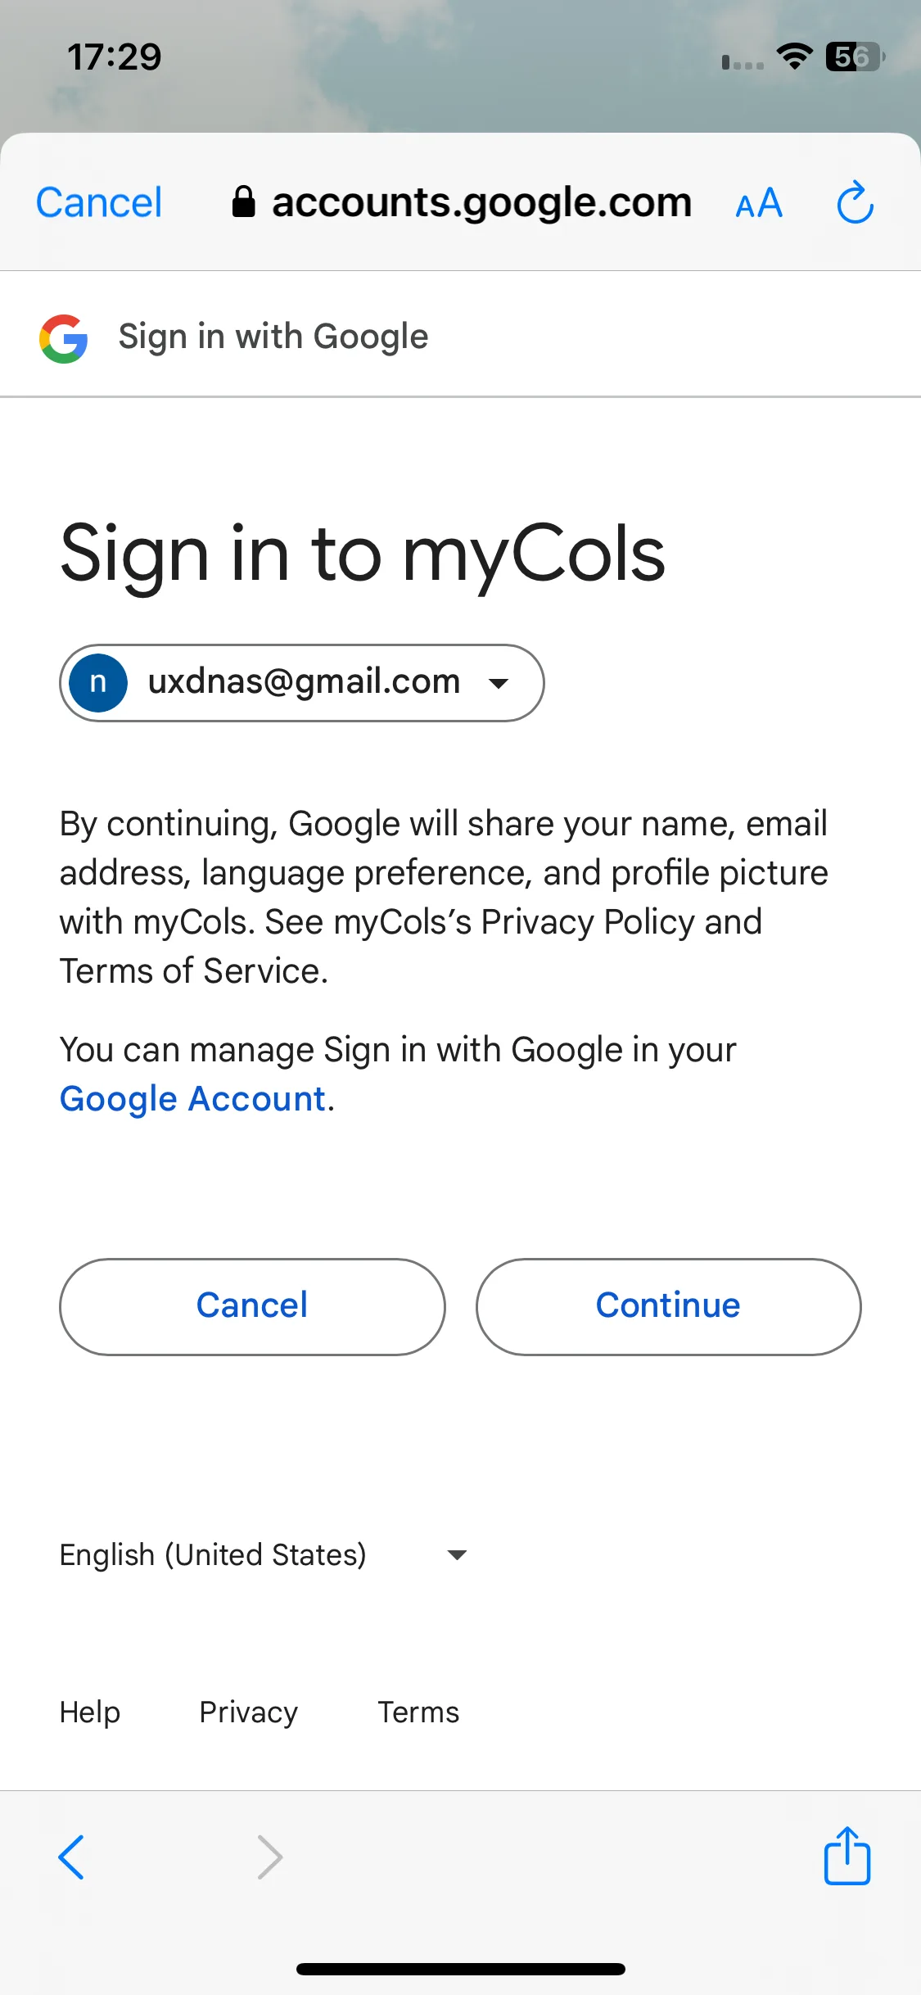Tap the forward chevron arrow
Viewport: 921px width, 1995px height.
coord(269,1857)
